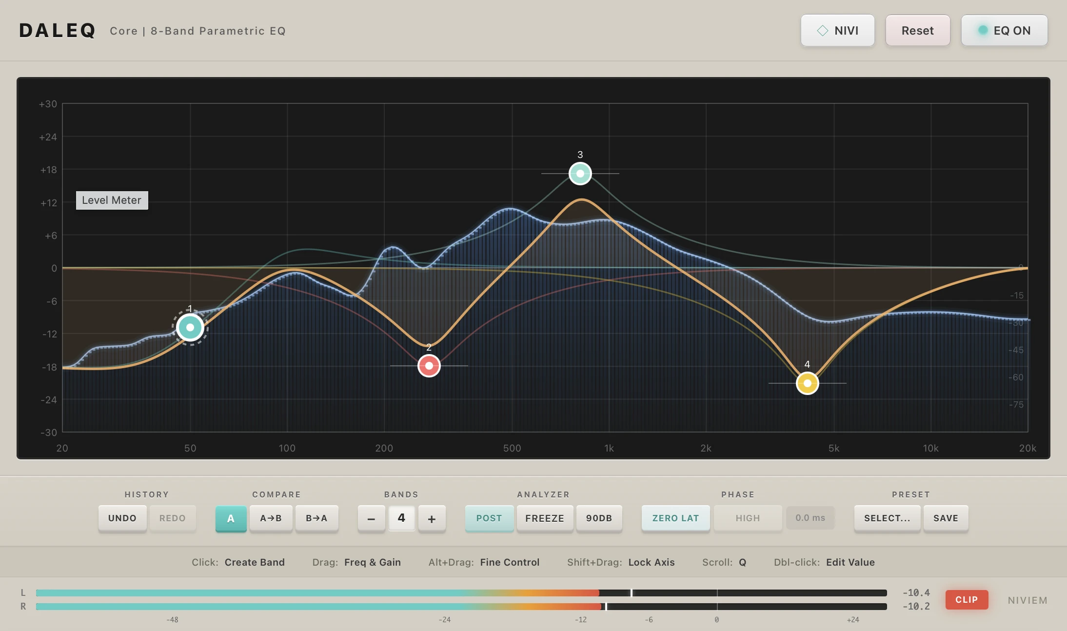The height and width of the screenshot is (631, 1067).
Task: Open the preset SELECT... dropdown
Action: coord(888,518)
